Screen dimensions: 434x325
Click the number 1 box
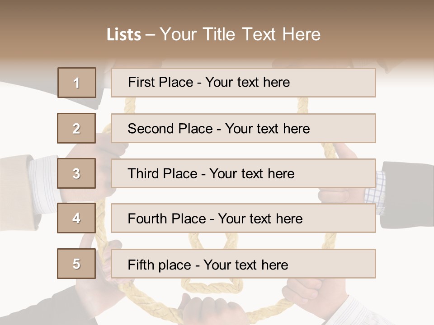pos(77,83)
